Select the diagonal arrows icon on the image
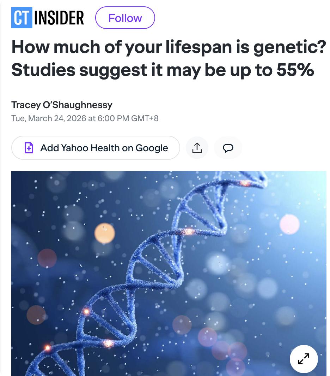 303,359
